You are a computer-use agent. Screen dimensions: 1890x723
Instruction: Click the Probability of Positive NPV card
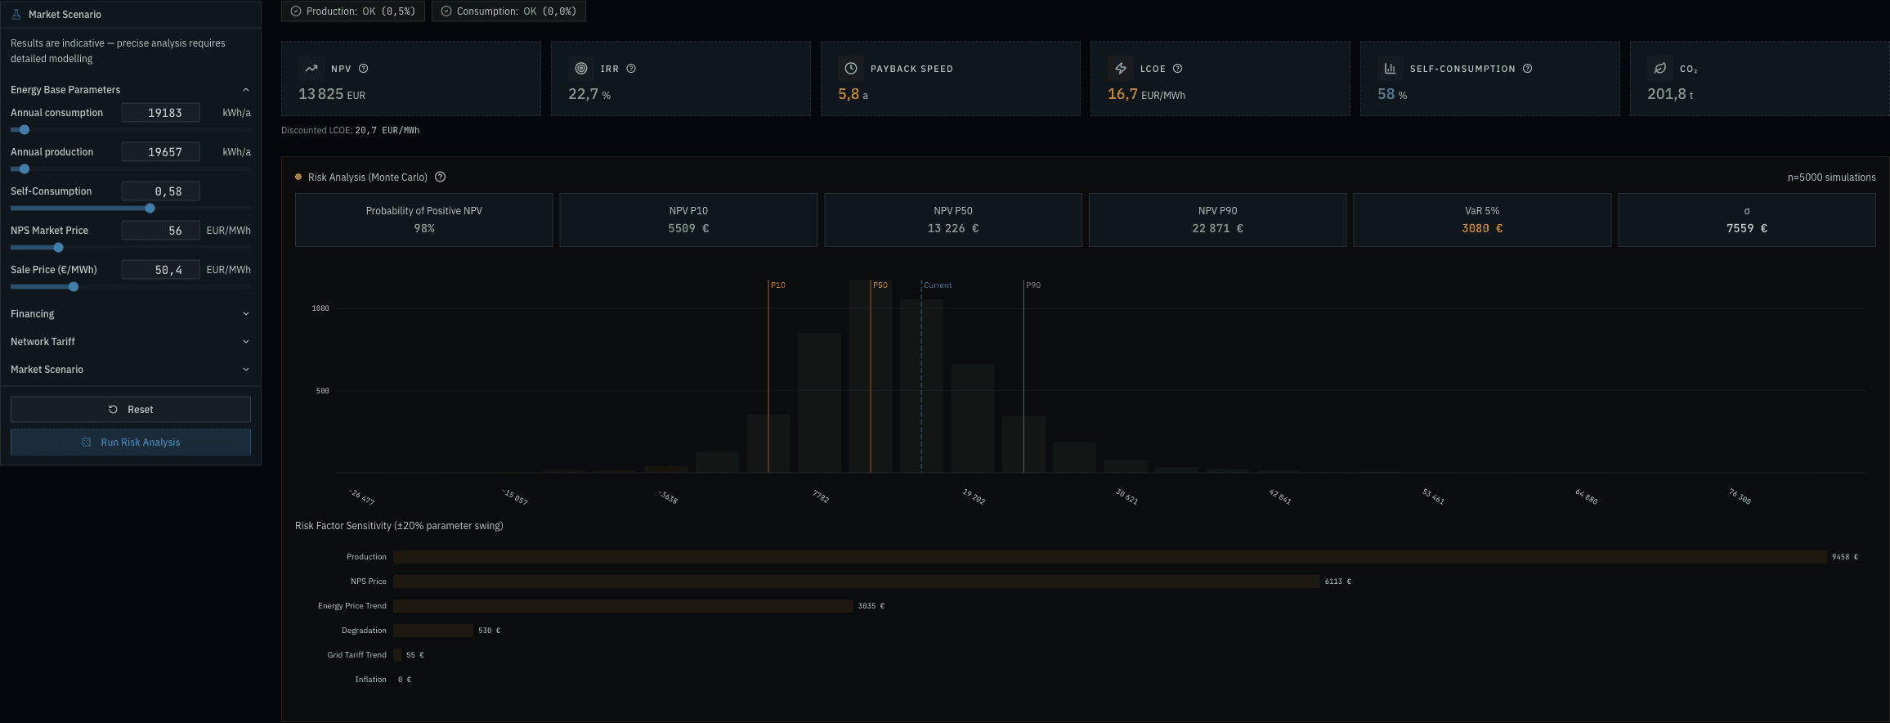[424, 220]
